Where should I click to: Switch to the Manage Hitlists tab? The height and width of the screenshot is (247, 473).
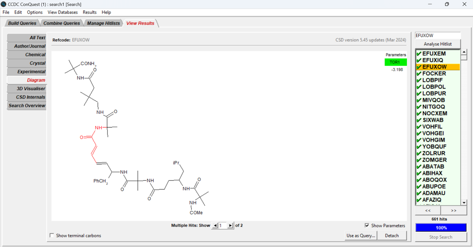[102, 23]
